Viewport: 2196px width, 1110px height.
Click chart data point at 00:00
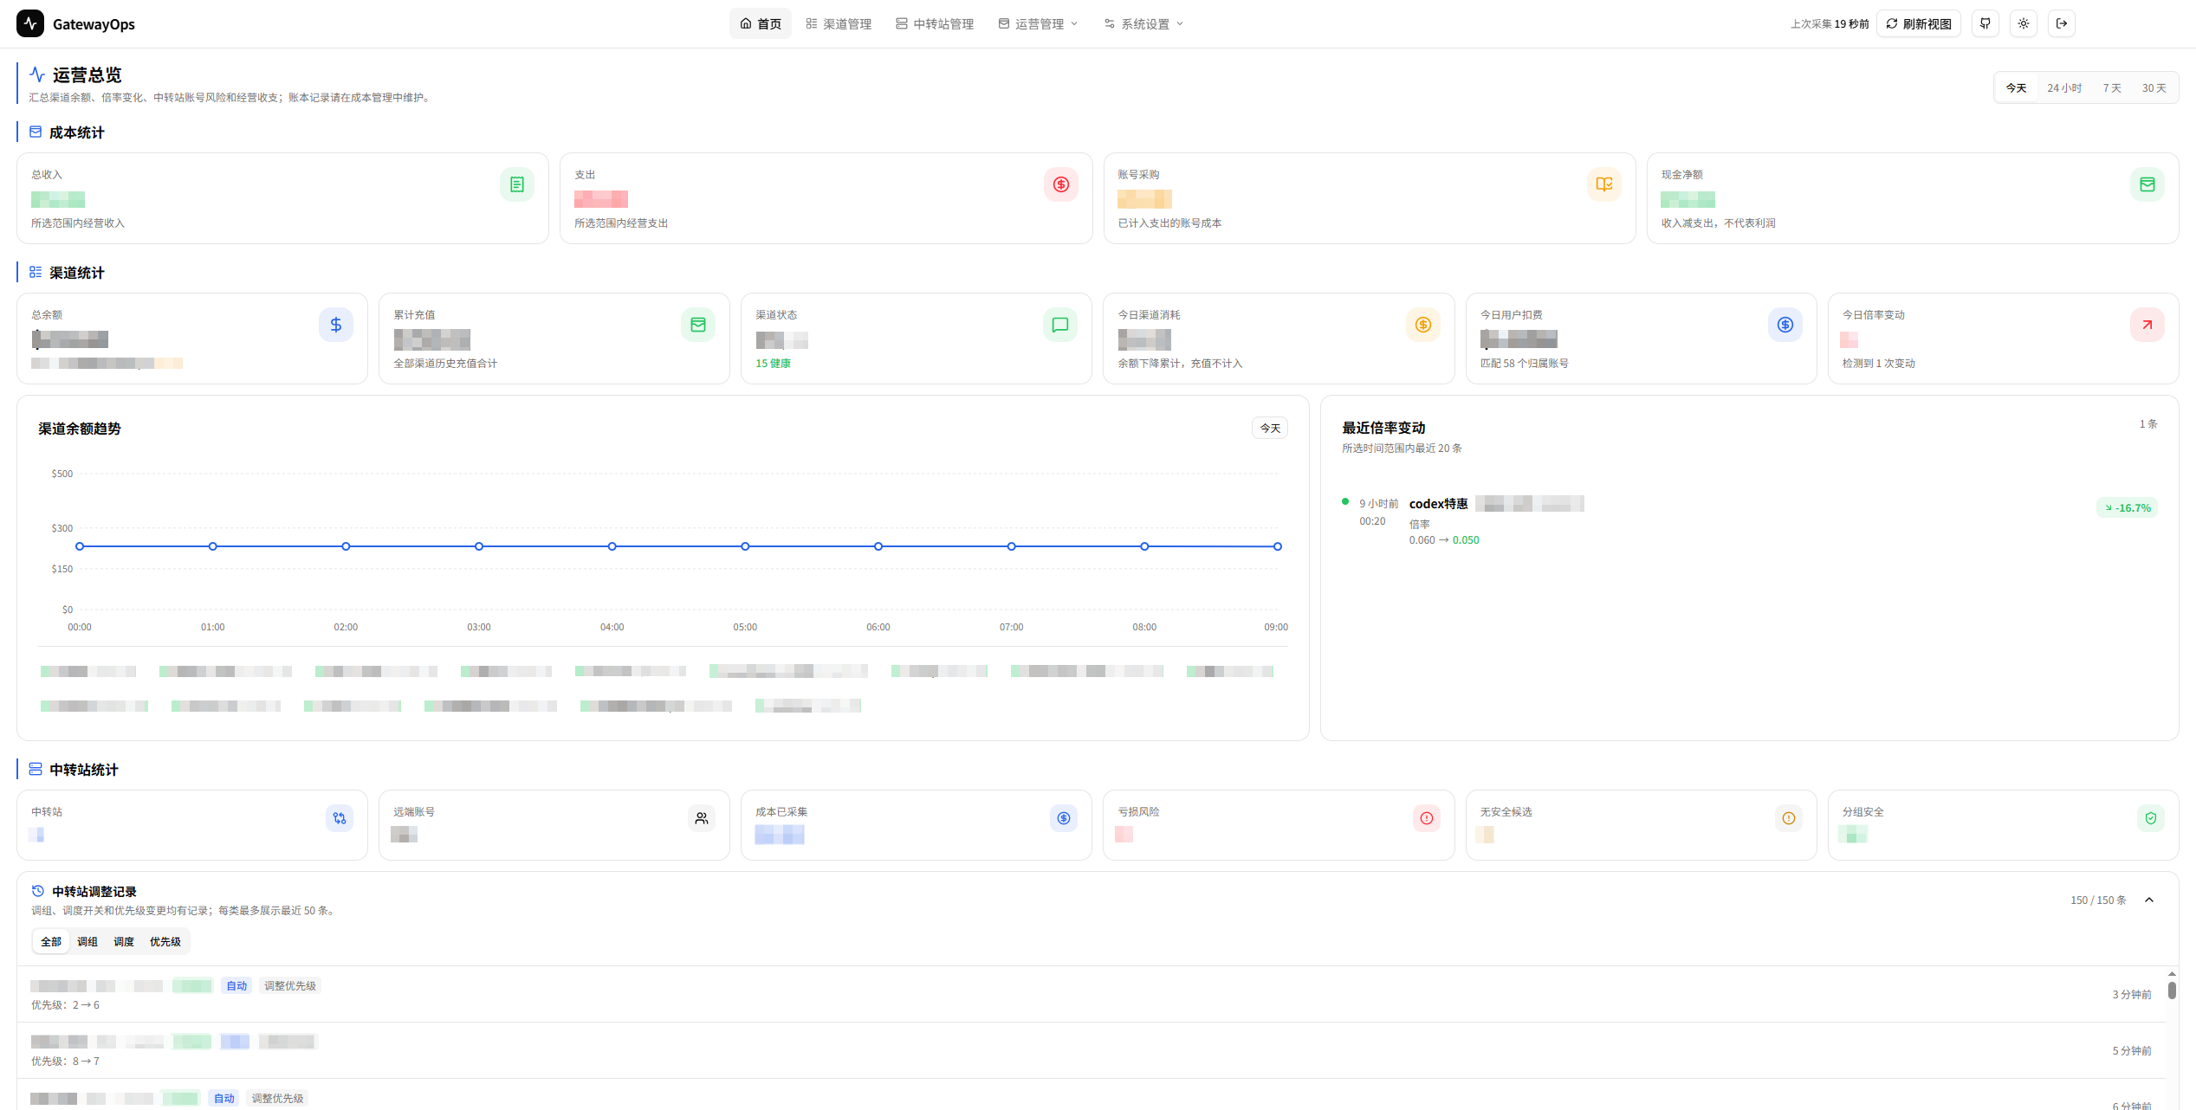[80, 546]
